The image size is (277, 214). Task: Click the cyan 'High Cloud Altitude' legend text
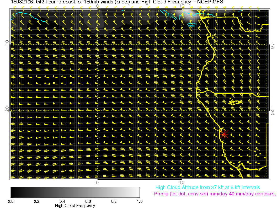[207, 188]
